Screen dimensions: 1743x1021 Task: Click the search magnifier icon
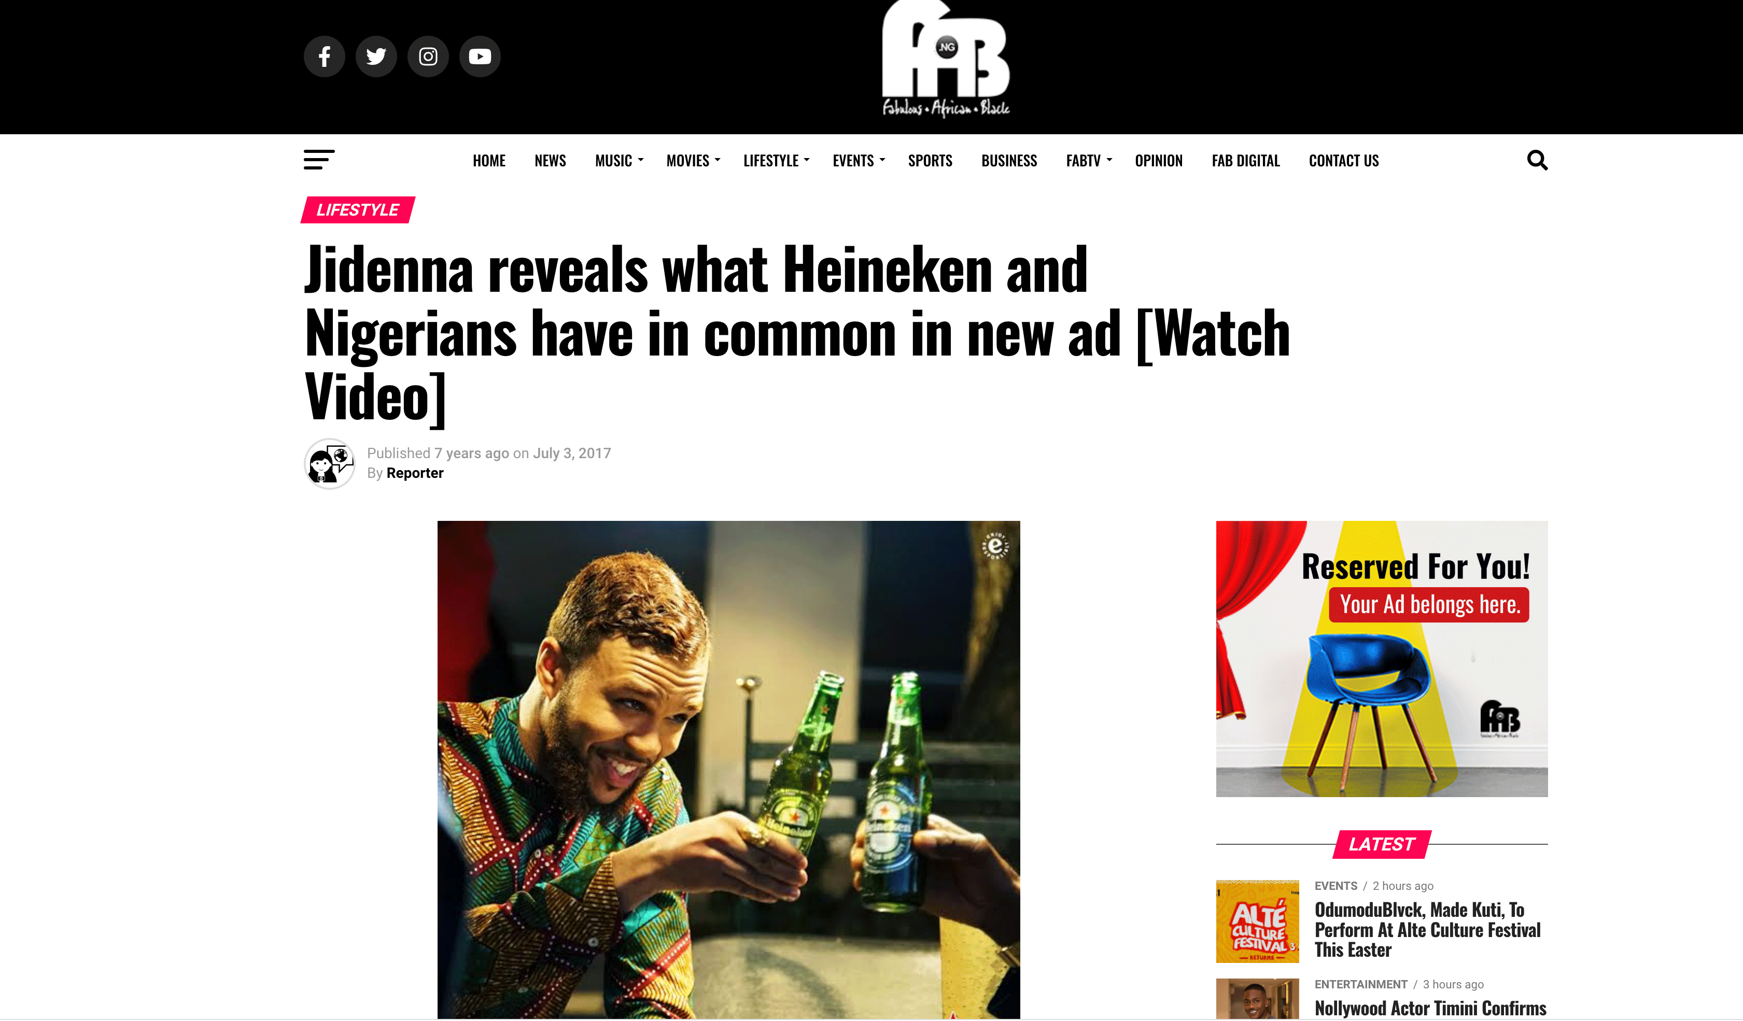pos(1537,160)
